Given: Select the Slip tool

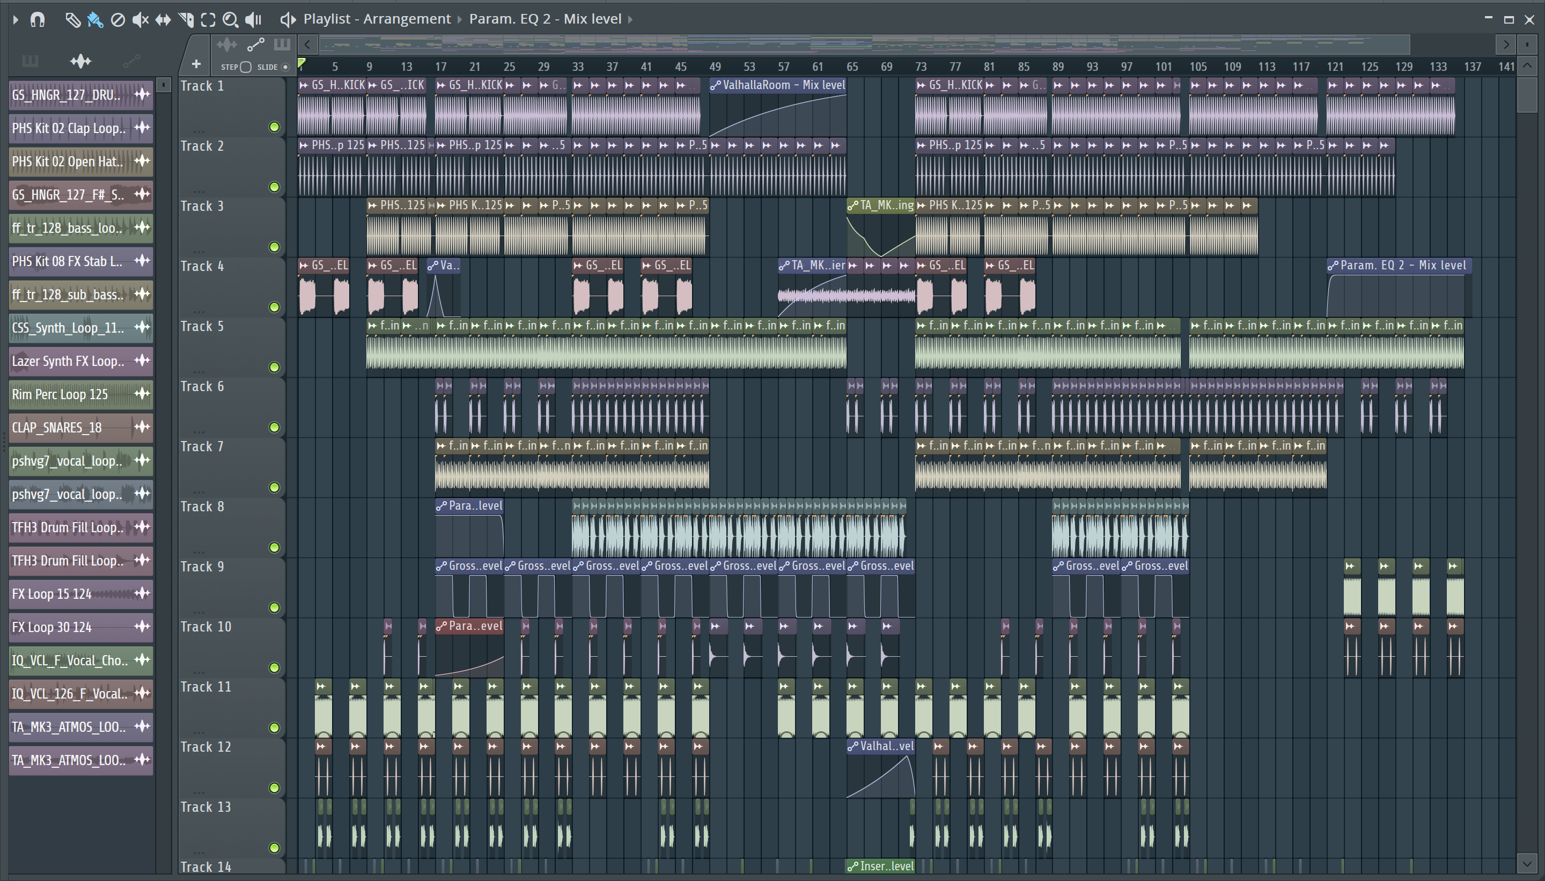Looking at the screenshot, I should 163,20.
